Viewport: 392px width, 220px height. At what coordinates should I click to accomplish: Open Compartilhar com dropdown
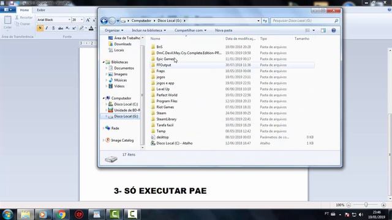point(190,31)
